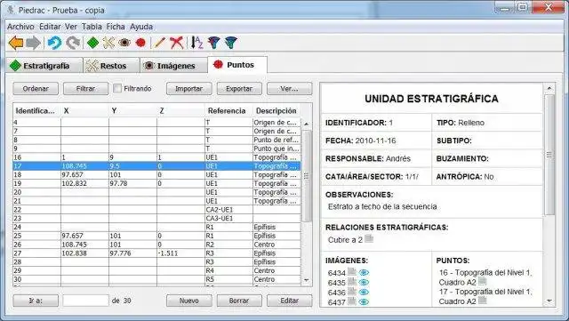
Task: Toggle the Filtrando checkbox
Action: coord(117,88)
